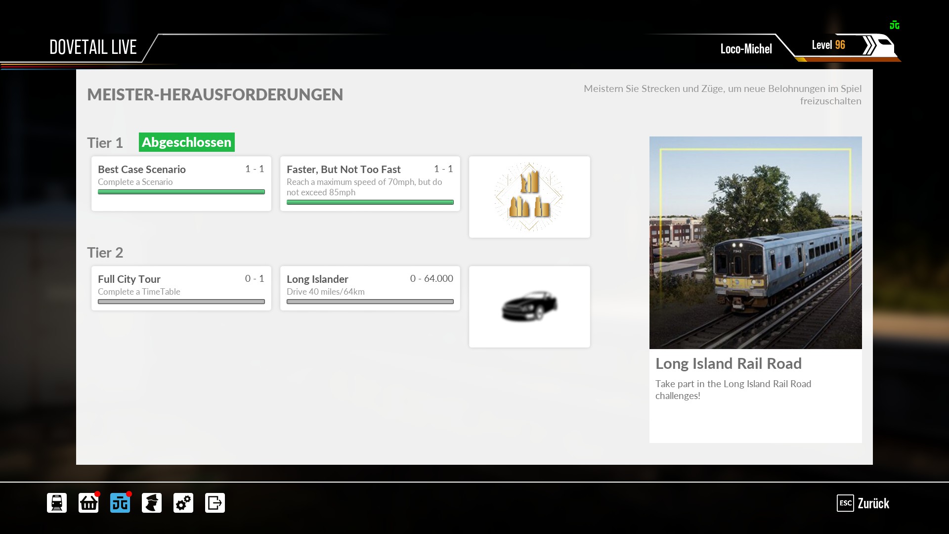Click the train icon in bottom bar
This screenshot has height=534, width=949.
pos(57,503)
